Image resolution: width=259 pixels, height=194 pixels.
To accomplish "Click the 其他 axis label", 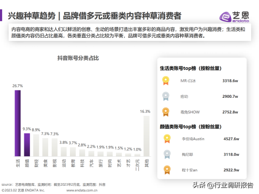I will [147, 163].
